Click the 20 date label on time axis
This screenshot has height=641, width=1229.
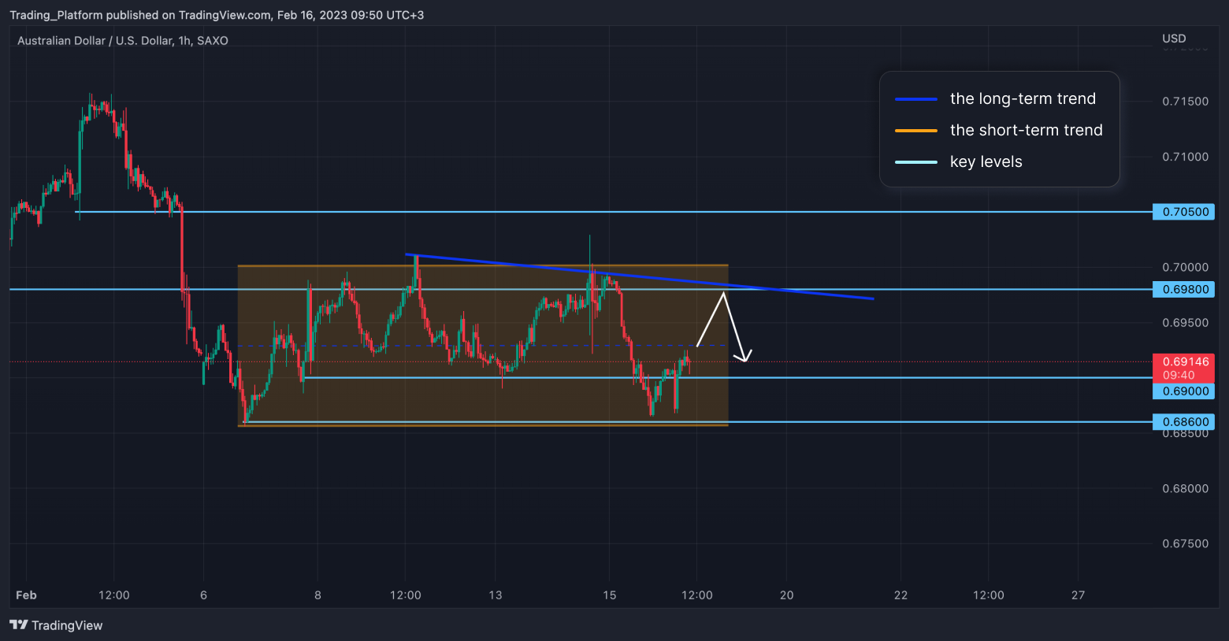[x=786, y=595]
